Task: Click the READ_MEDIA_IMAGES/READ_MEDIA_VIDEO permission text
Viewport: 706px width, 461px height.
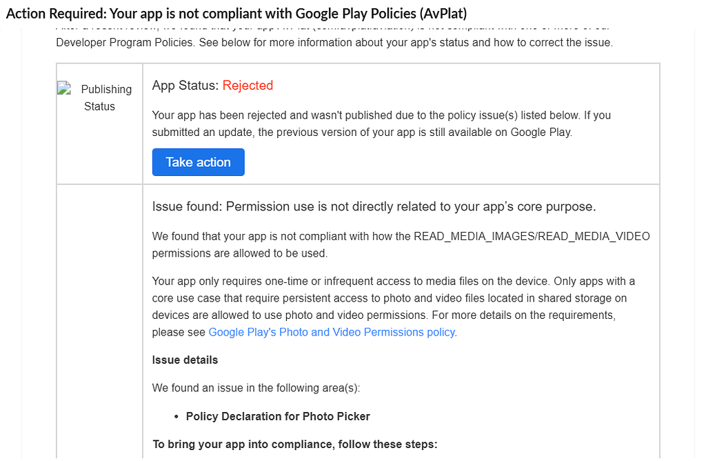Action: point(532,236)
